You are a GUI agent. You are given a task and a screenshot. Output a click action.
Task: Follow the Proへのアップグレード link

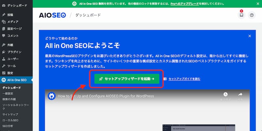(185, 4)
